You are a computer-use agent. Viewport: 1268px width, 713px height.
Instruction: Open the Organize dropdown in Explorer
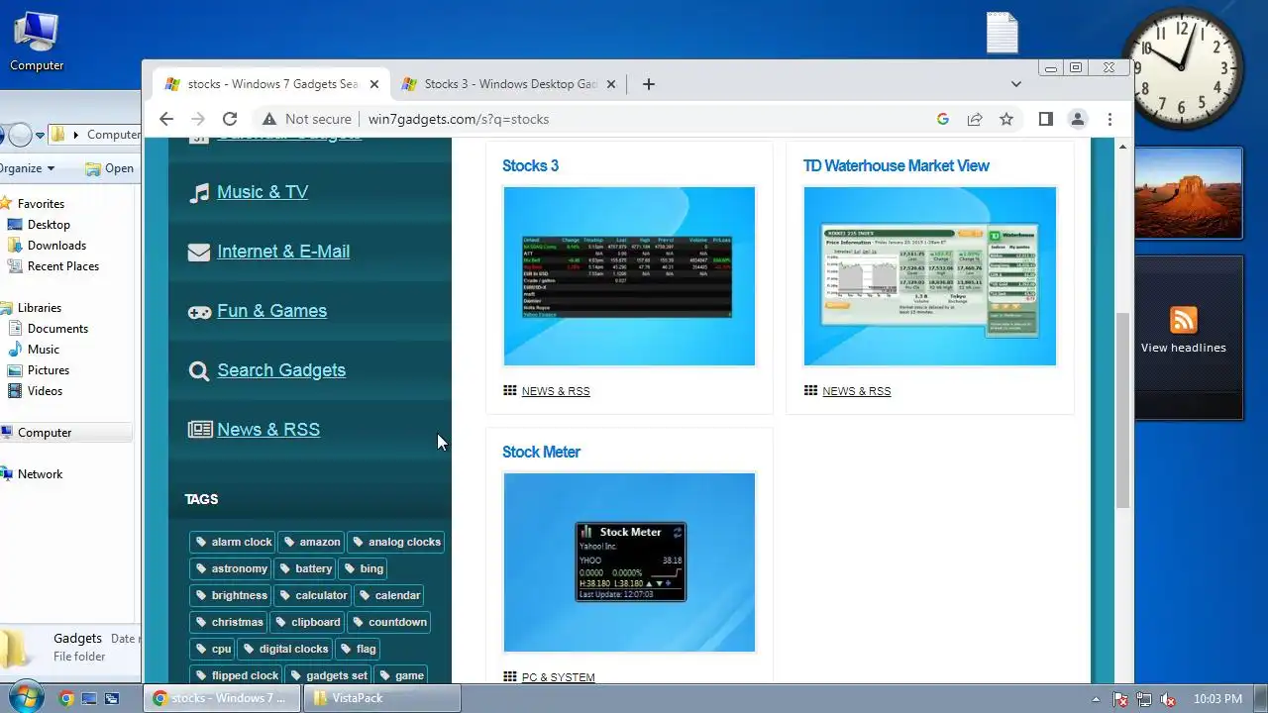click(26, 168)
